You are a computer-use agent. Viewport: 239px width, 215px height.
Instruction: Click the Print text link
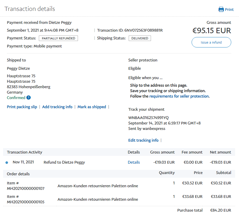click(x=229, y=10)
